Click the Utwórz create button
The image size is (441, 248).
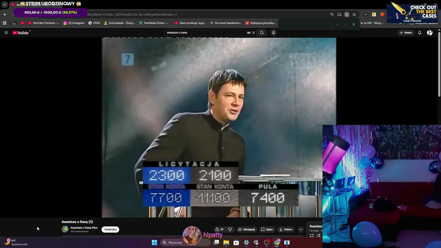click(406, 33)
